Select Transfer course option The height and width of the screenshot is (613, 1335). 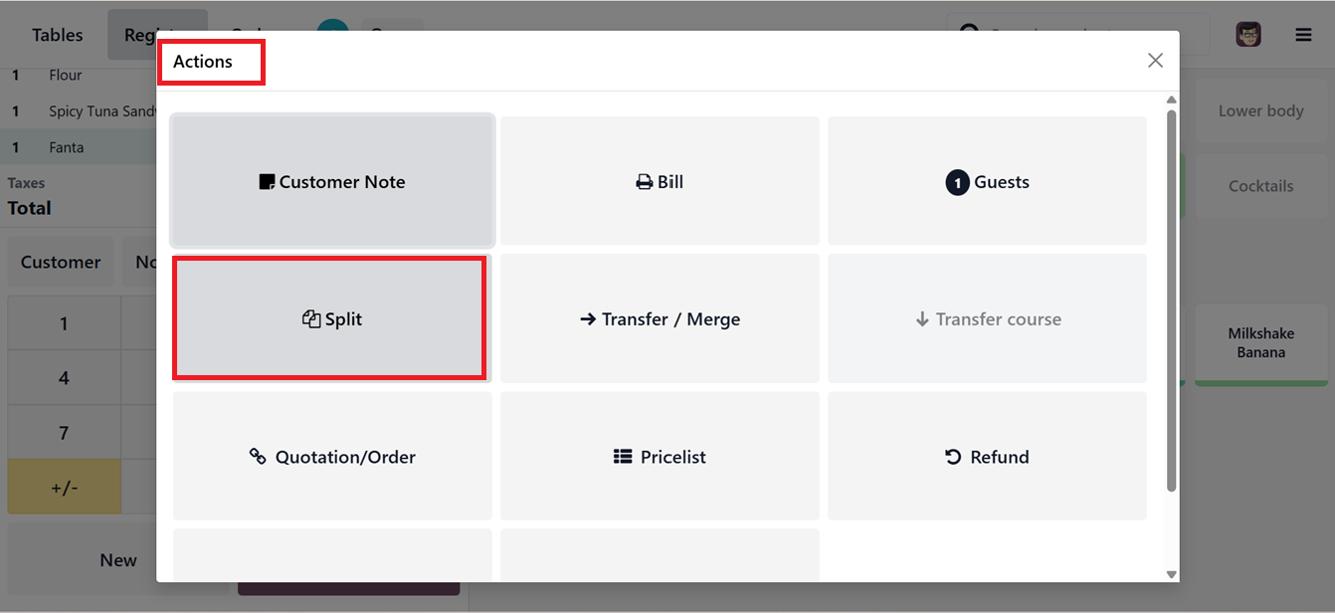click(x=987, y=318)
